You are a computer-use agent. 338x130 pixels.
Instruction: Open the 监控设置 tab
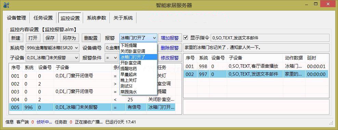(x=70, y=18)
